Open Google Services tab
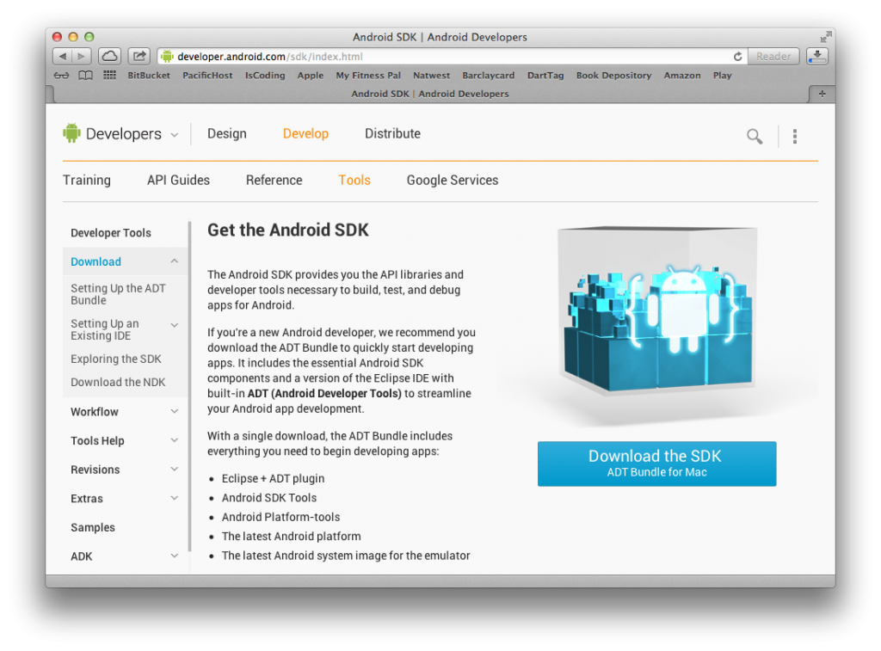Image resolution: width=881 pixels, height=651 pixels. 453,181
